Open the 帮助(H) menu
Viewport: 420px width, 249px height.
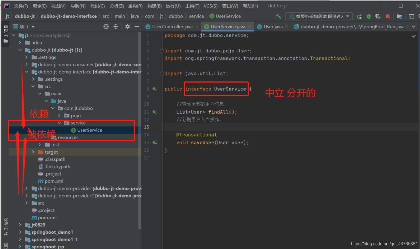pos(250,6)
